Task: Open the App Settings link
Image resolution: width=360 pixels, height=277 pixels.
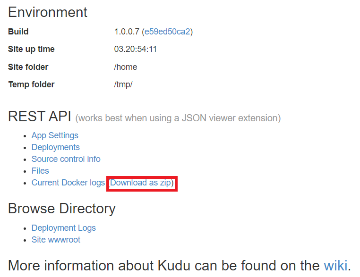Action: [55, 135]
